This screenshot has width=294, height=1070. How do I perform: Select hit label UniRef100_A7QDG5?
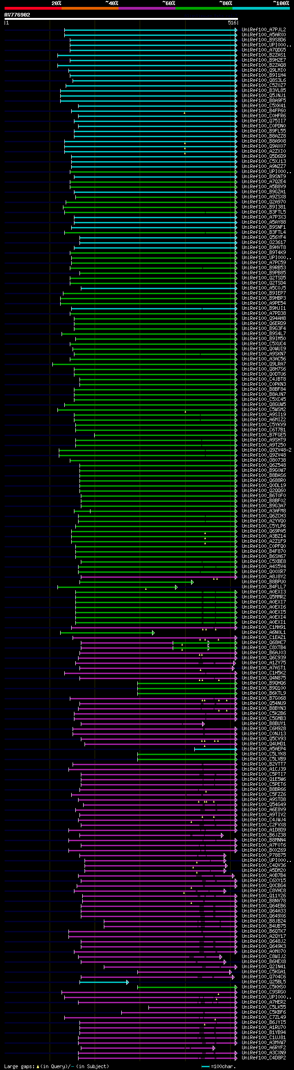(264, 50)
